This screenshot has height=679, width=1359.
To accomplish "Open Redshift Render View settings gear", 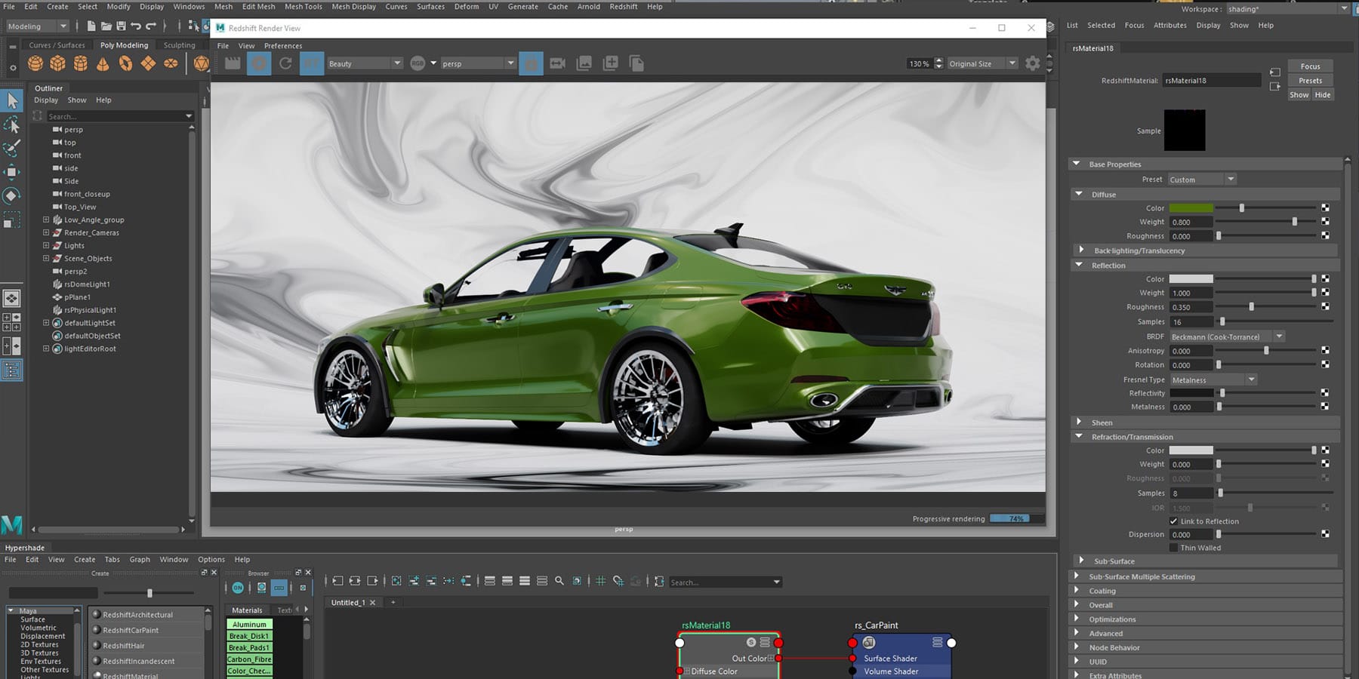I will [1032, 63].
